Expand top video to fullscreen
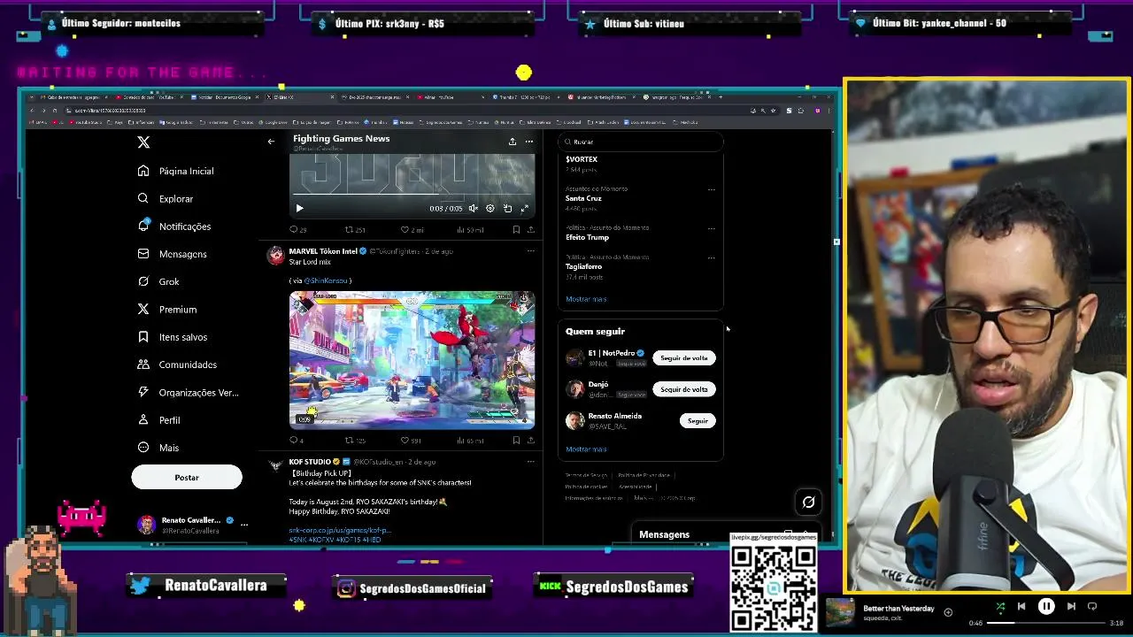1133x637 pixels. pos(524,209)
